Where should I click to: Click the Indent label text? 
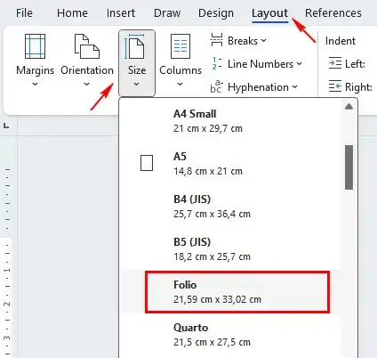point(341,41)
